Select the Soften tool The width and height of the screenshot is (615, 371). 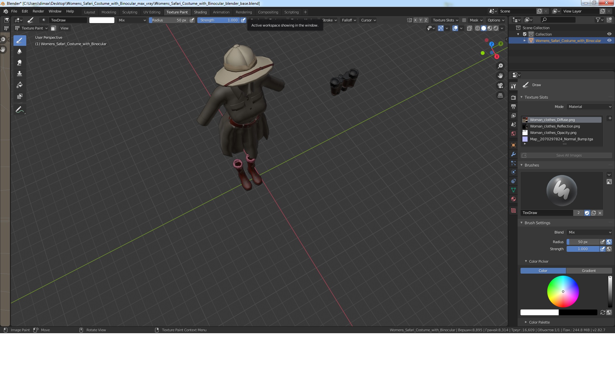[x=20, y=51]
